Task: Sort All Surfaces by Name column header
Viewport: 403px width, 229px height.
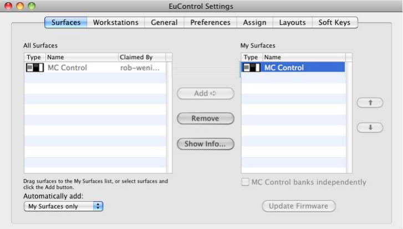Action: (x=81, y=57)
